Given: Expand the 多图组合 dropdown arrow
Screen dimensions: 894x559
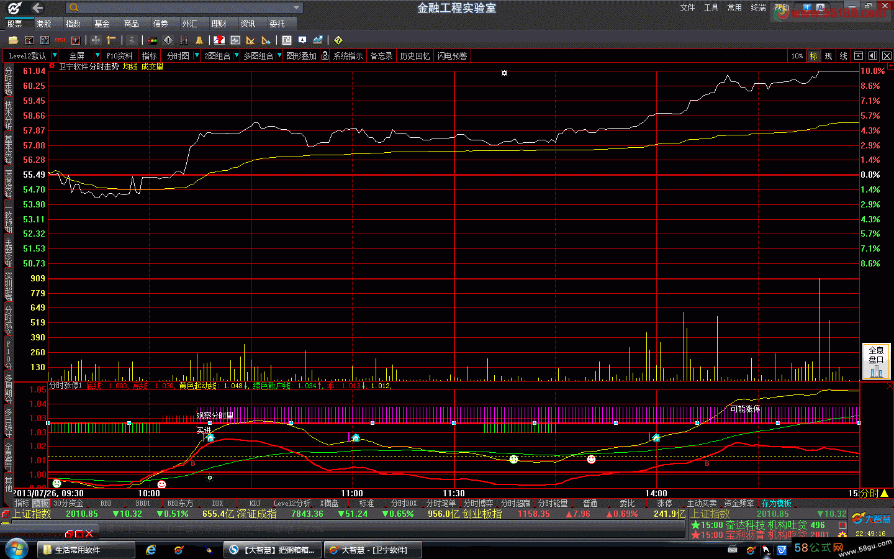Looking at the screenshot, I should click(x=279, y=56).
